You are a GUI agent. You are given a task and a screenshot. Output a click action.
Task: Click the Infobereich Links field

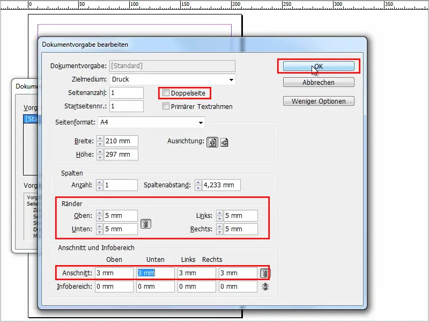click(x=197, y=287)
